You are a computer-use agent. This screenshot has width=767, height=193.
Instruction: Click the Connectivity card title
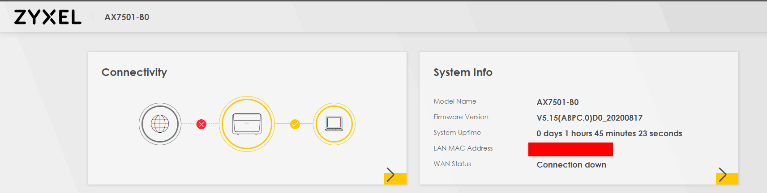[134, 72]
